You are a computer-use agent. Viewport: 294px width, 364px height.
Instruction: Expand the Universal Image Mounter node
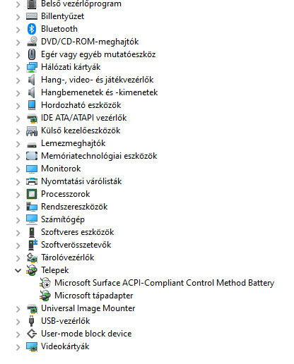tap(18, 309)
